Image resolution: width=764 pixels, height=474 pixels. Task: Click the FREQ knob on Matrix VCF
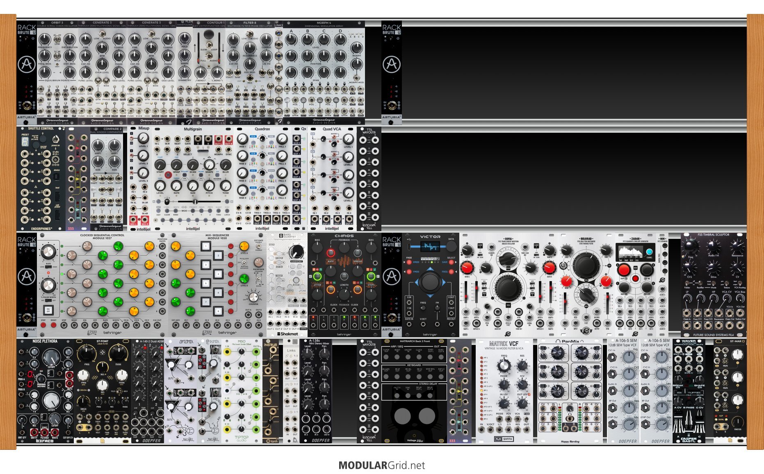click(x=504, y=365)
